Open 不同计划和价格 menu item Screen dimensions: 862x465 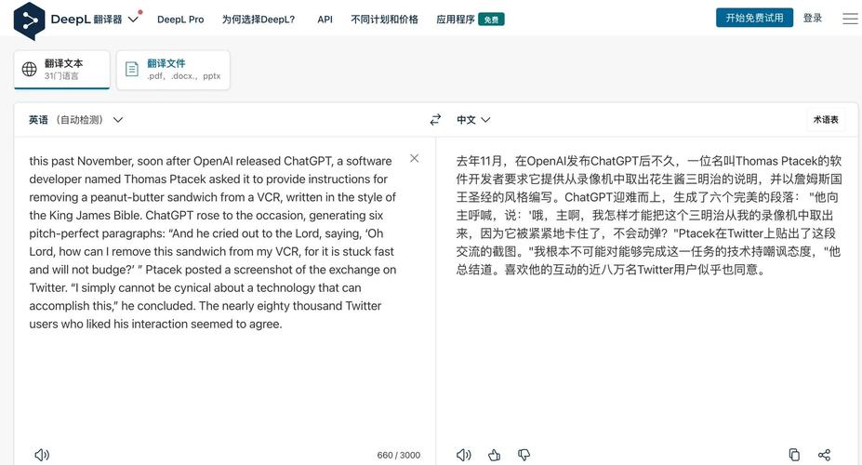coord(384,20)
